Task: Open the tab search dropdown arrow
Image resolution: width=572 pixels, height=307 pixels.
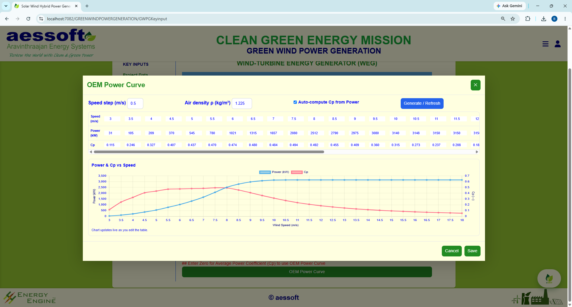Action: pos(6,6)
